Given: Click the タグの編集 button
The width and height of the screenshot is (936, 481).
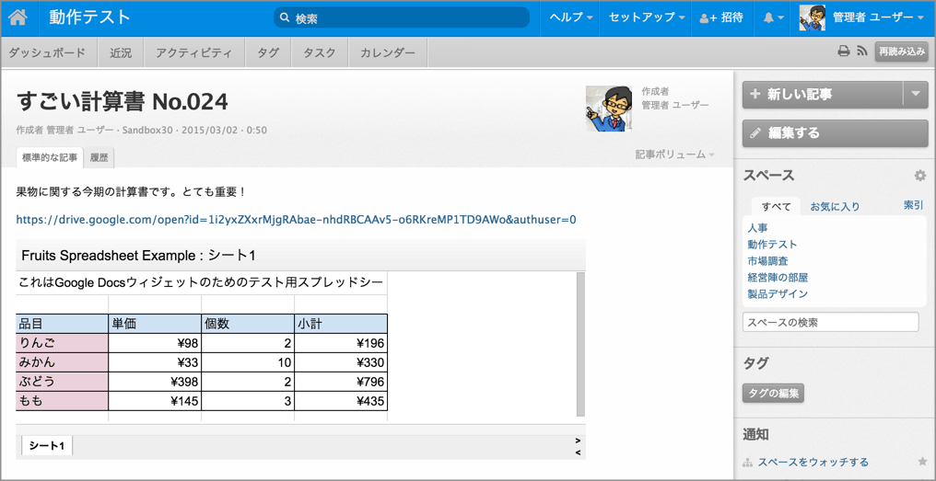Looking at the screenshot, I should click(x=773, y=394).
